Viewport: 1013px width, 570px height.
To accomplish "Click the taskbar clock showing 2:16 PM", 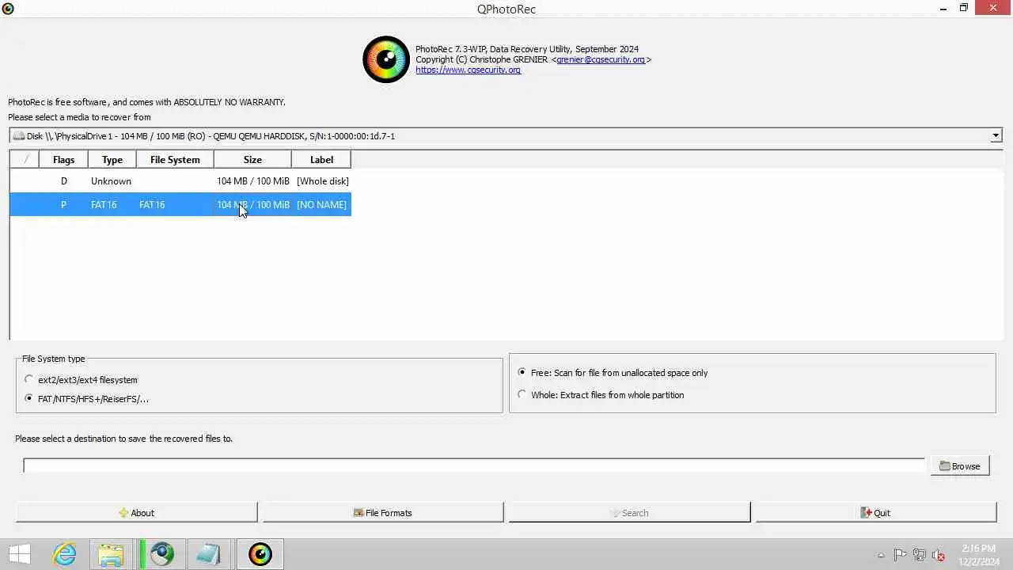I will coord(979,554).
